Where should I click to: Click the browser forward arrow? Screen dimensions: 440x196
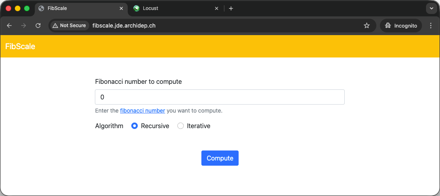click(x=24, y=26)
